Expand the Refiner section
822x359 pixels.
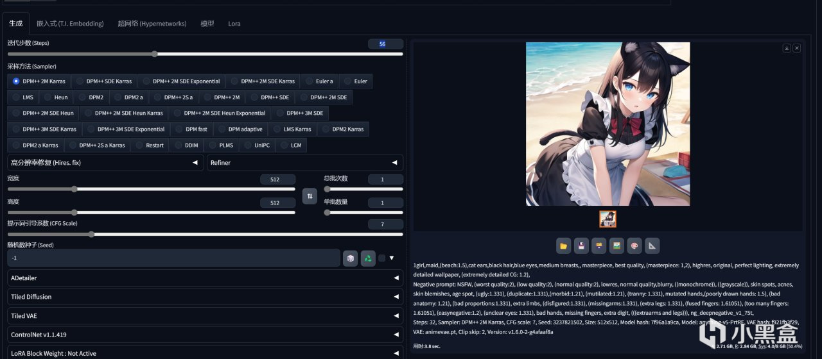tap(305, 163)
